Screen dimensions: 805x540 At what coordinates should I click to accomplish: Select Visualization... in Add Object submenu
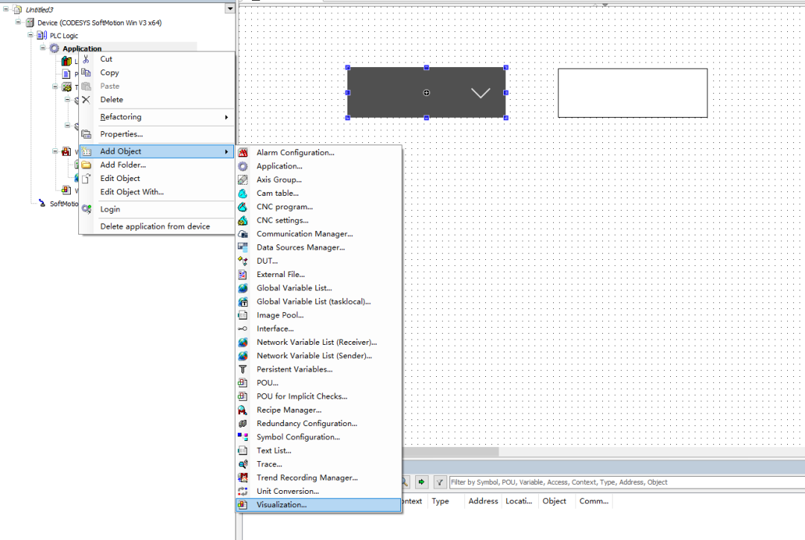tap(318, 505)
